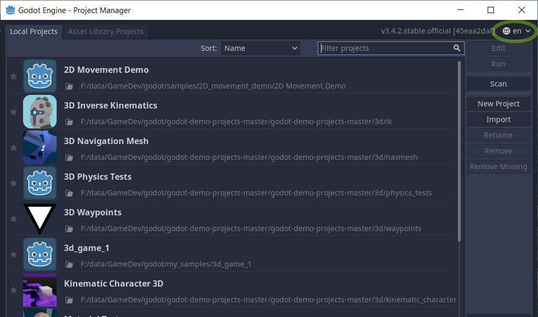This screenshot has width=538, height=317.
Task: Click the path ending in 3d/ik
Action: pos(236,122)
